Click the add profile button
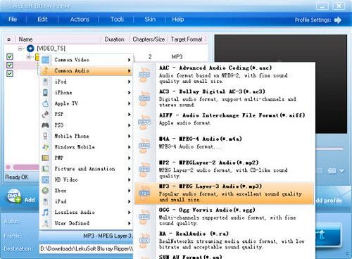The width and height of the screenshot is (352, 259). pyautogui.click(x=329, y=201)
